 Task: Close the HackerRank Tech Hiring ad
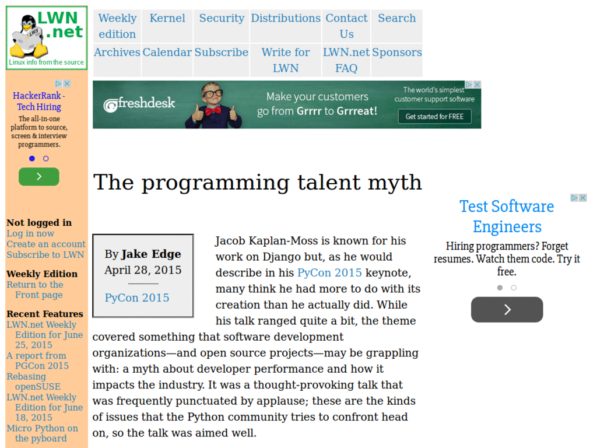click(x=68, y=83)
